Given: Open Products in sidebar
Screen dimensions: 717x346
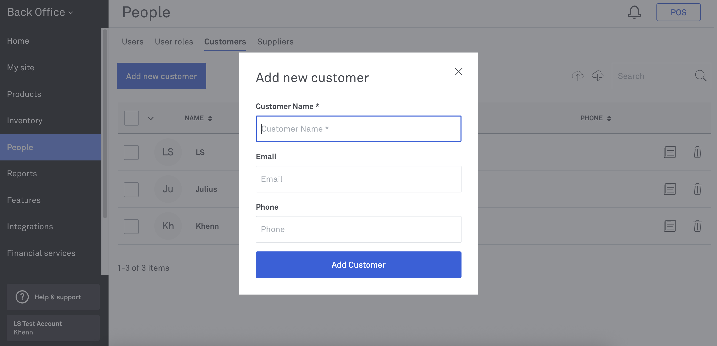Looking at the screenshot, I should (x=50, y=94).
